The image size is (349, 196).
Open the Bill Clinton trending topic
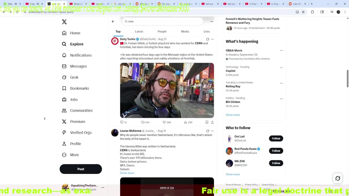[x=233, y=102]
